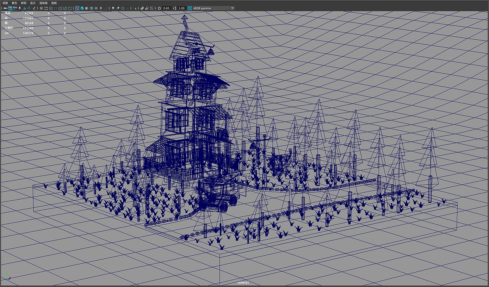489x287 pixels.
Task: Click the X-Ray Joints icon
Action: point(152,8)
